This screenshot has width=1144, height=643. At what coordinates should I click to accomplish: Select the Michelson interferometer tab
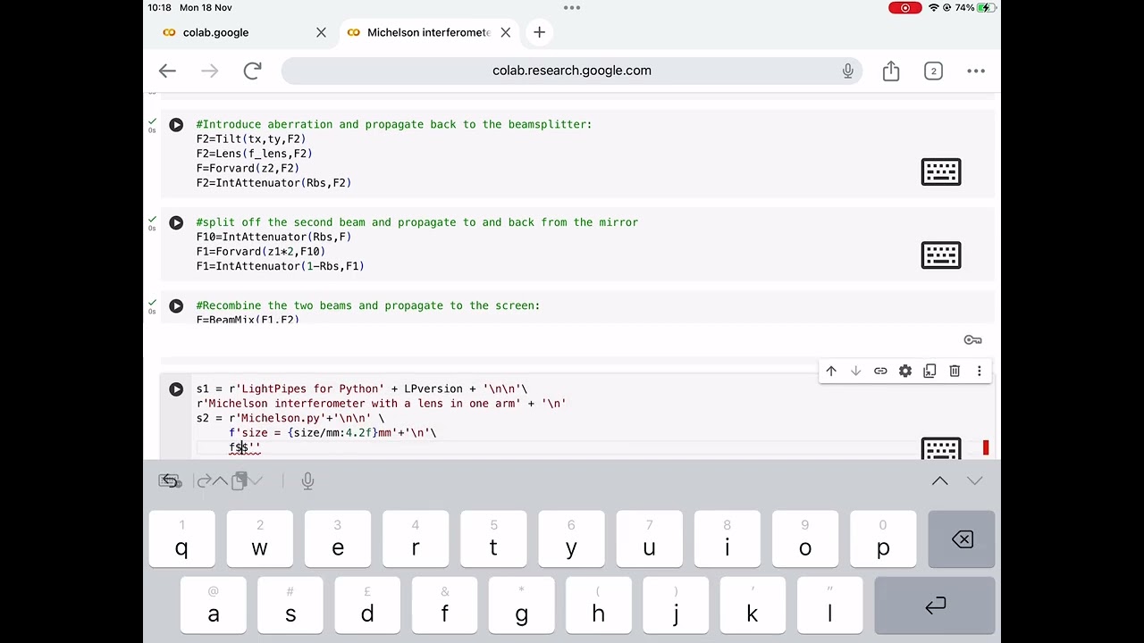[x=429, y=32]
